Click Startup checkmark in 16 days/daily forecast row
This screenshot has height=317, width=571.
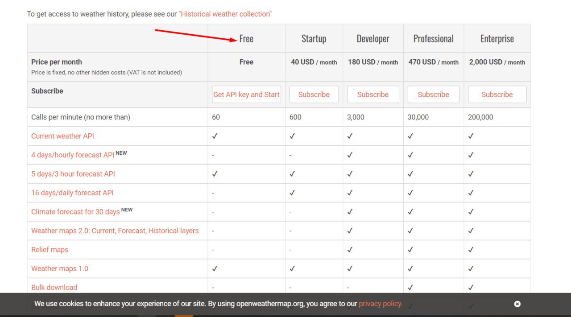292,193
